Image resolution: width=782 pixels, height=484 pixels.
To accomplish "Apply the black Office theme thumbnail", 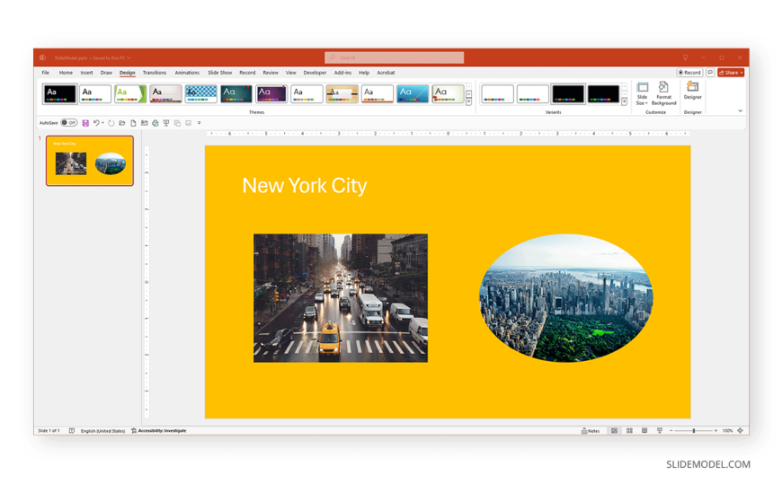I will pos(60,93).
